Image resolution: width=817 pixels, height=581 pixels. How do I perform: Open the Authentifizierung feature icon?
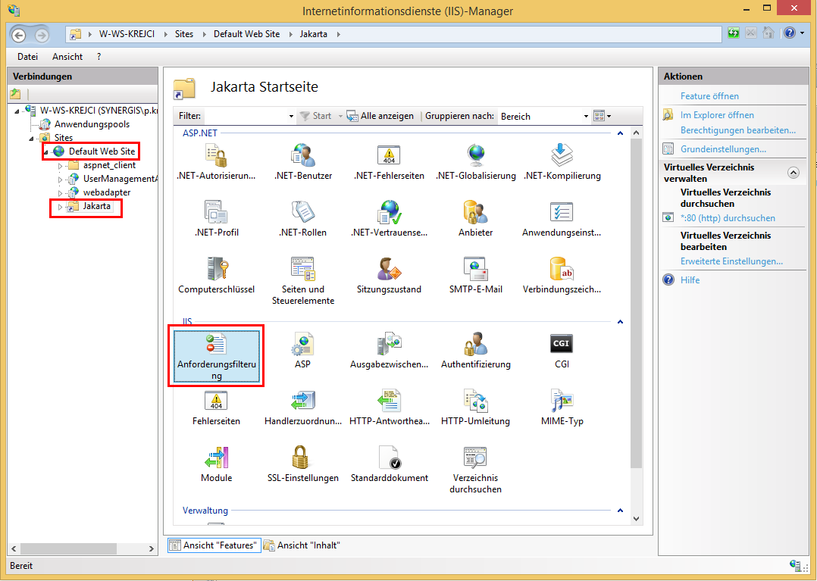point(475,345)
